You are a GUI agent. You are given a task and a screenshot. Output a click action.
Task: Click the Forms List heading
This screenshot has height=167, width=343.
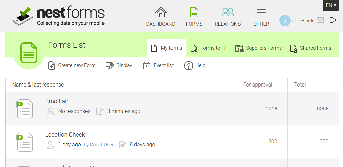[x=67, y=45]
